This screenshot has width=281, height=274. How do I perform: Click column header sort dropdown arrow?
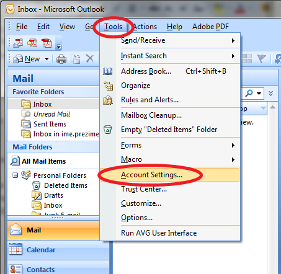click(263, 108)
